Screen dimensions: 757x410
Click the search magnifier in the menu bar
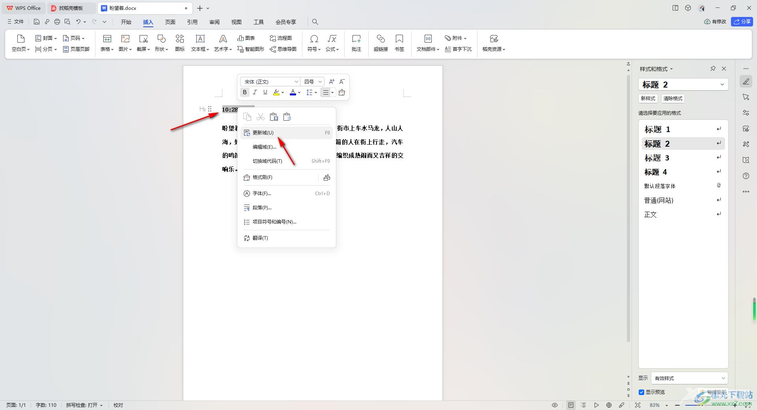[x=315, y=22]
